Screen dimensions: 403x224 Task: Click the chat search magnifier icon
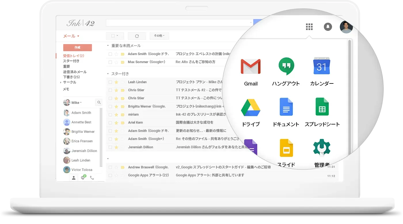coord(99,102)
